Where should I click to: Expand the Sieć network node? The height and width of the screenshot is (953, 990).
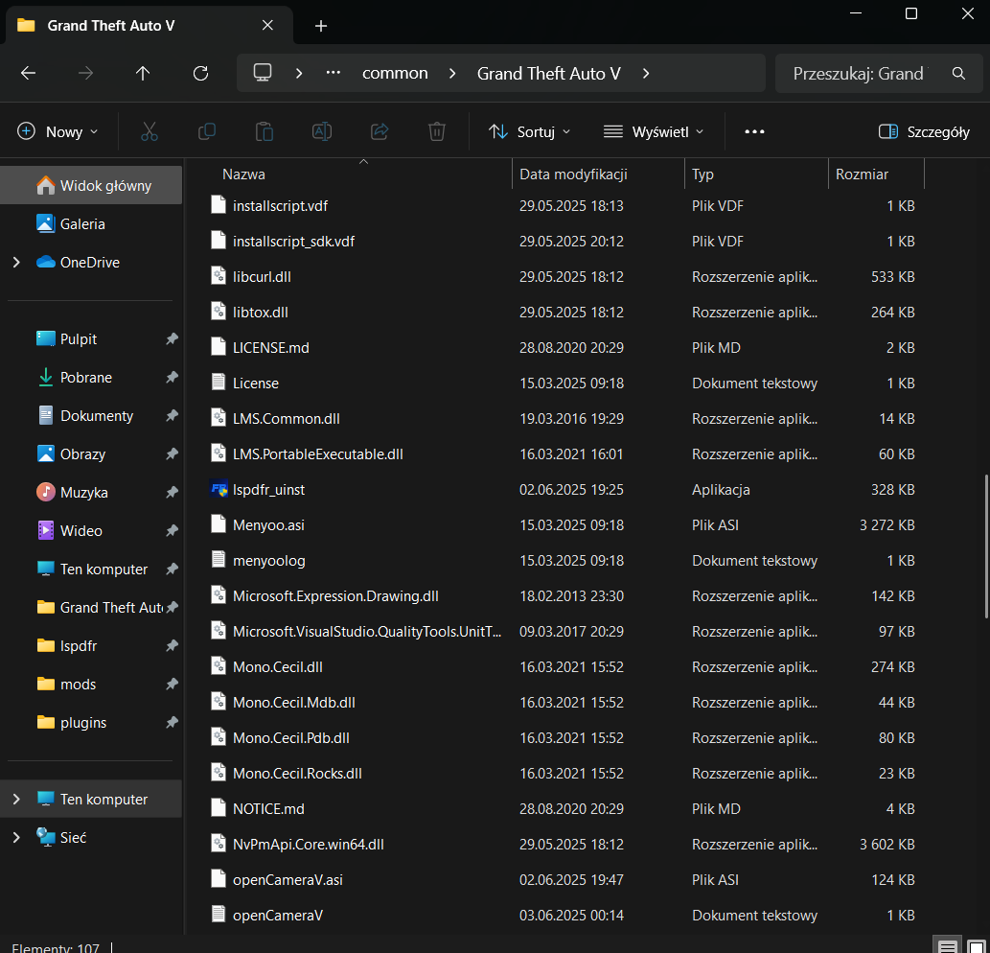click(16, 837)
